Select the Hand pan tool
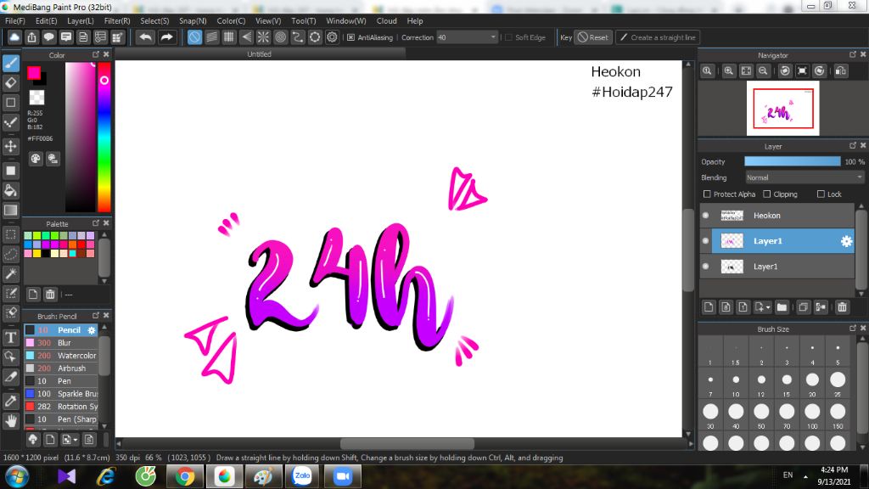Screen dimensions: 869x489 click(x=11, y=421)
